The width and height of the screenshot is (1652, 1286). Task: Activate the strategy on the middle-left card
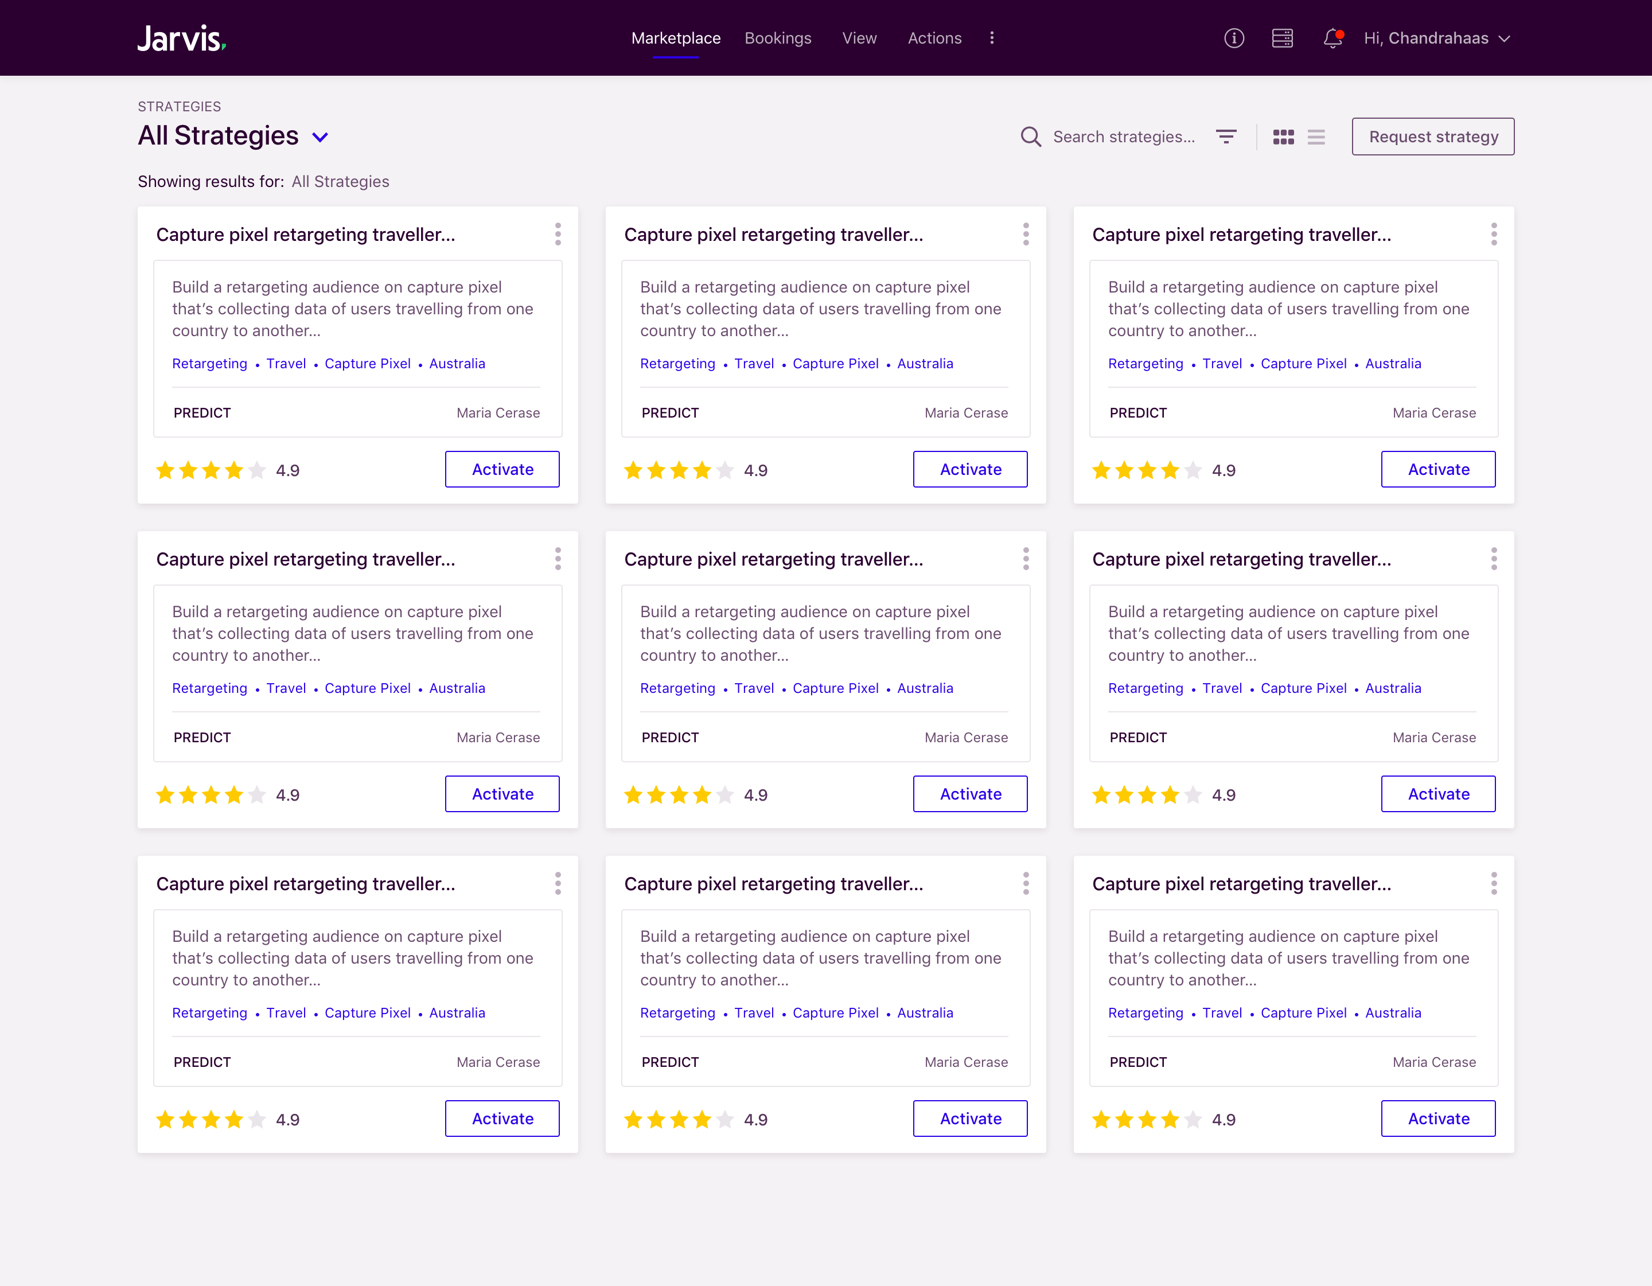502,793
